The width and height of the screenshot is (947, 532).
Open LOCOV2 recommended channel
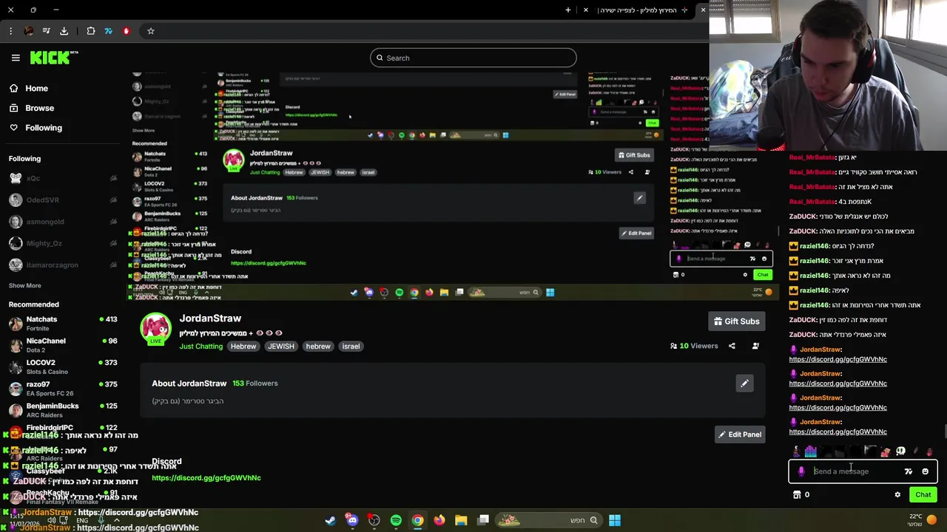pos(63,366)
